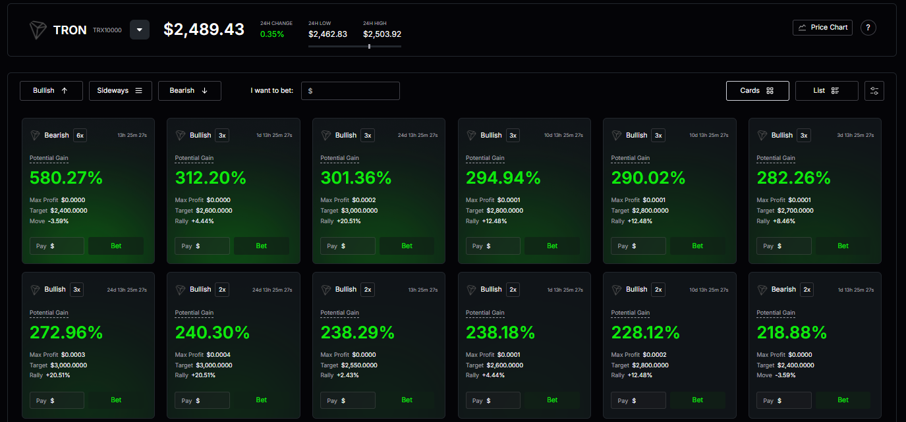Click Potential Gain label on the 228.12% card
Viewport: 906px width, 422px height.
point(631,313)
